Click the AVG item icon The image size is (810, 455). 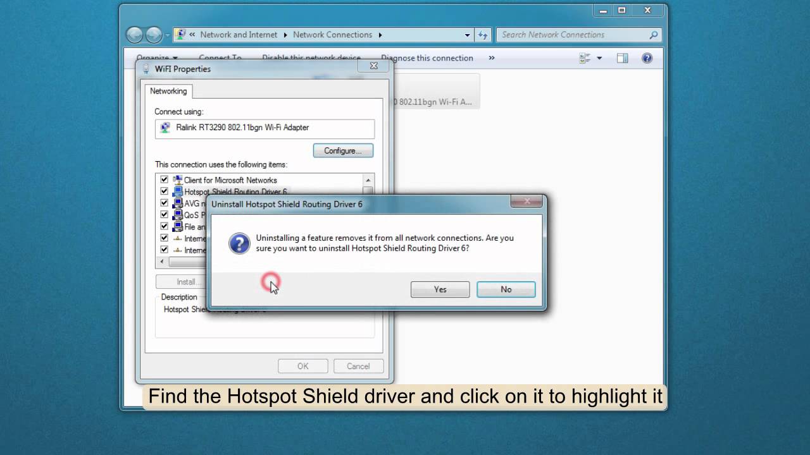[x=177, y=203]
